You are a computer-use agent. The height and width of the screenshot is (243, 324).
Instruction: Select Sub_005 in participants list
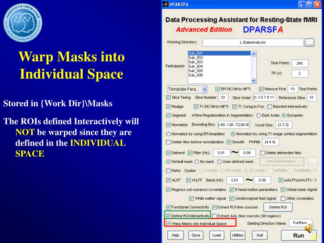(220, 71)
